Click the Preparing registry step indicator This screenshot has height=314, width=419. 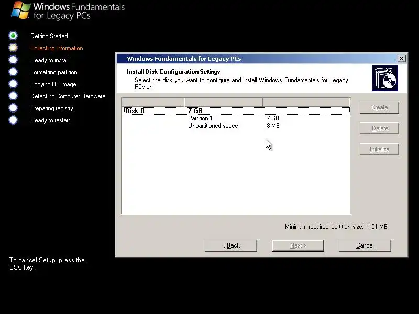[x=13, y=108]
